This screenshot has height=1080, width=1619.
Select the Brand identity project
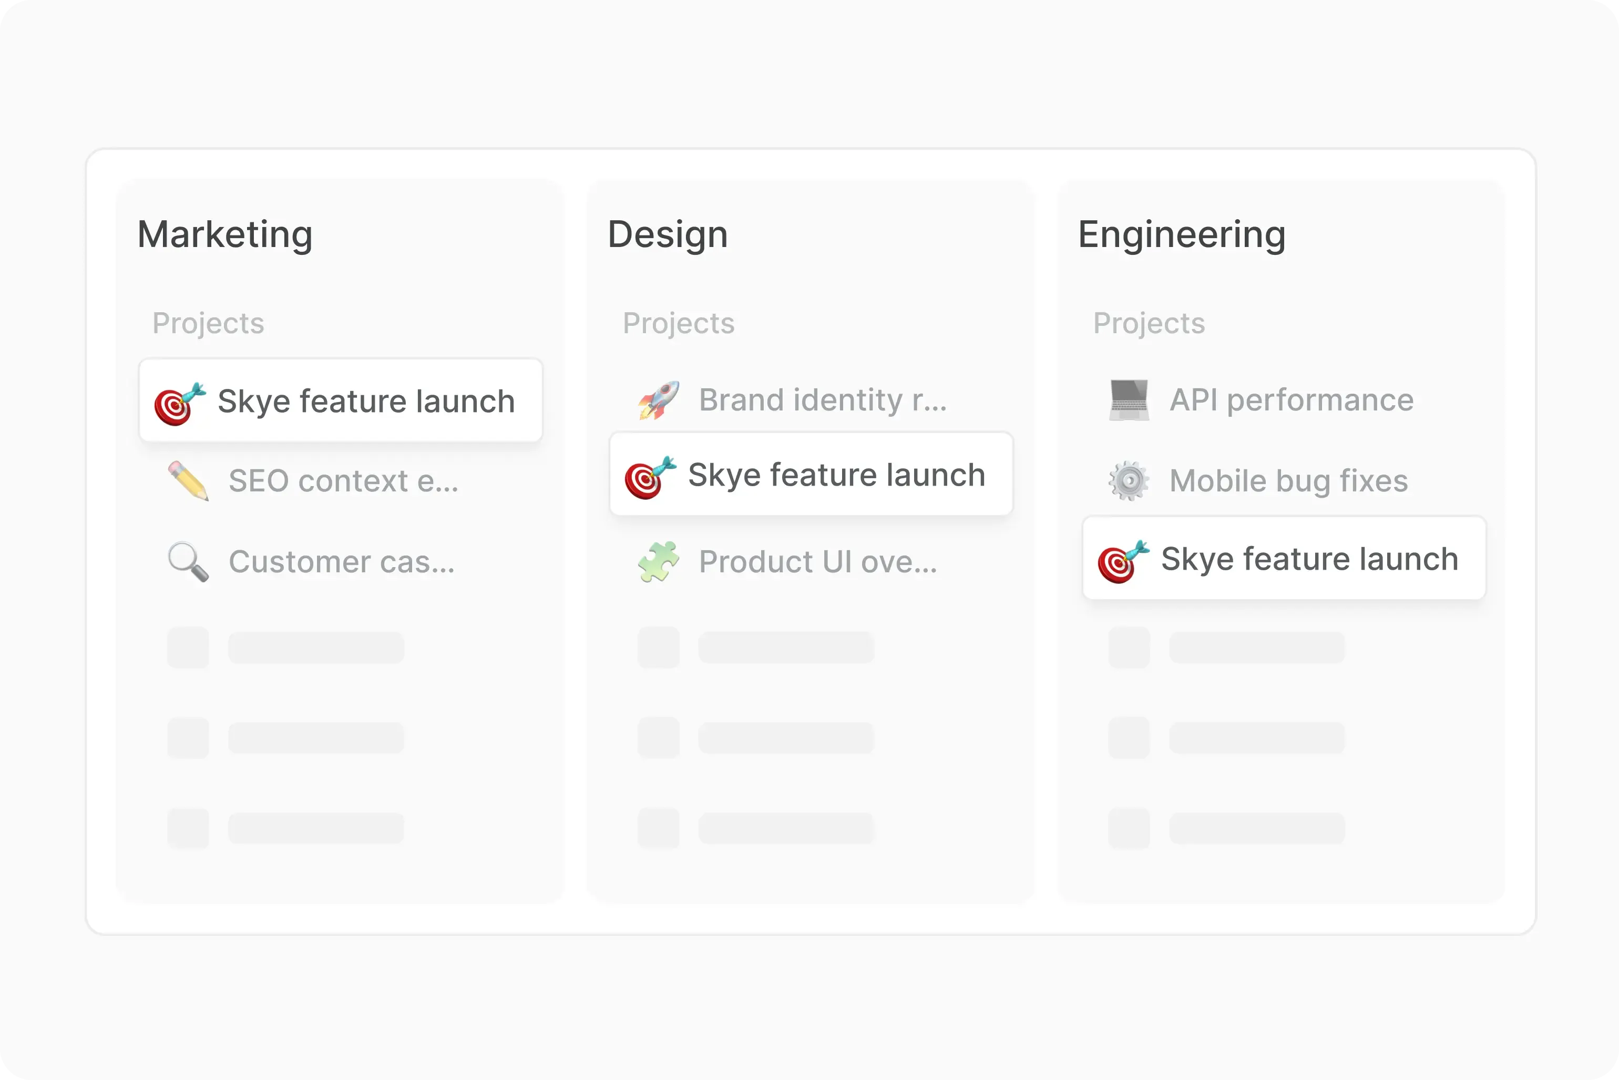[x=823, y=400]
